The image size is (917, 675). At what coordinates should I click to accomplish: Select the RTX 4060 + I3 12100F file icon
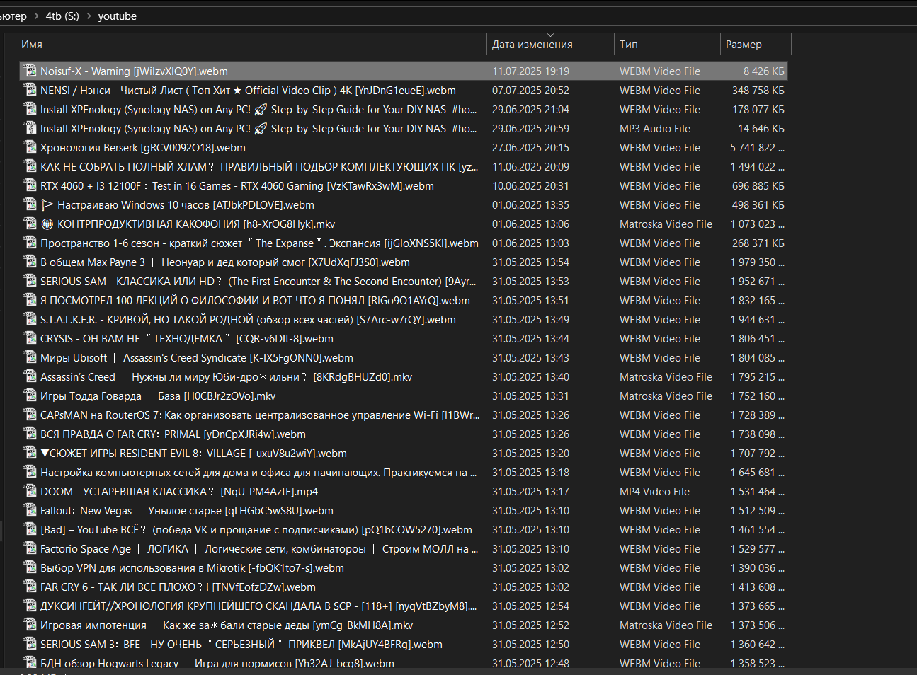click(30, 185)
